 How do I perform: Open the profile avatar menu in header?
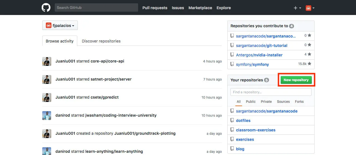pos(310,8)
